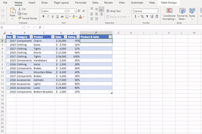Set Bottom Align vertical alignment
The image size is (202, 134).
coord(101,9)
